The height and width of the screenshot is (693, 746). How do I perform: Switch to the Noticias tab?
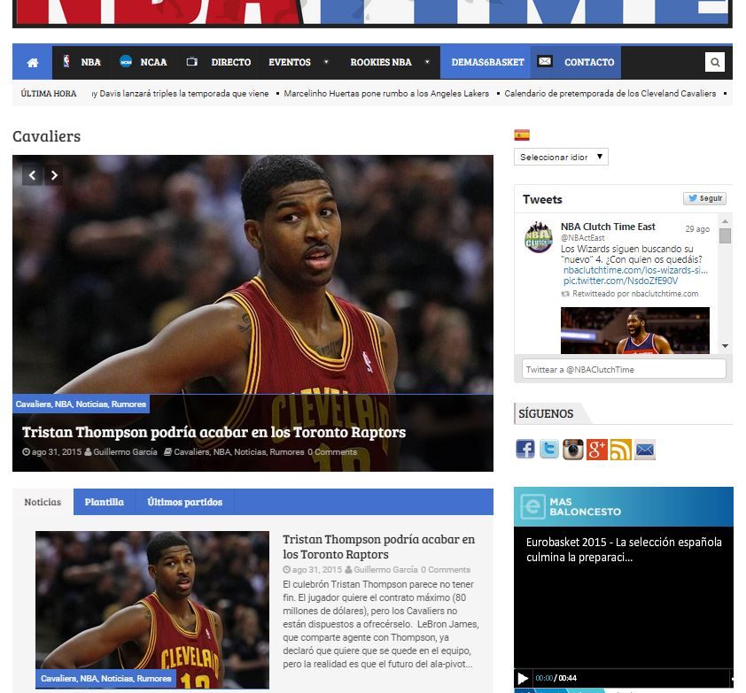[43, 502]
